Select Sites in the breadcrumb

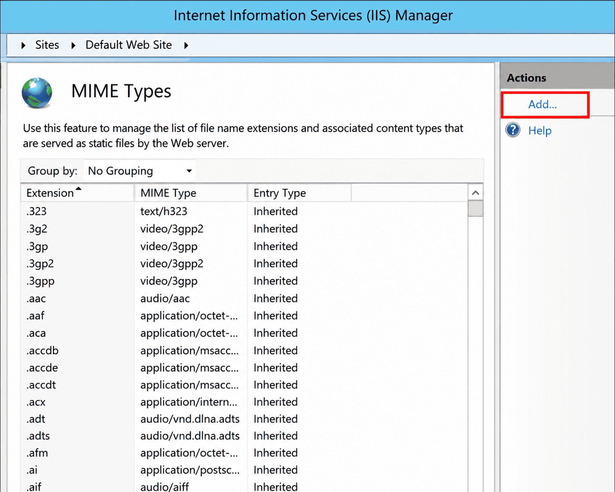tap(47, 45)
